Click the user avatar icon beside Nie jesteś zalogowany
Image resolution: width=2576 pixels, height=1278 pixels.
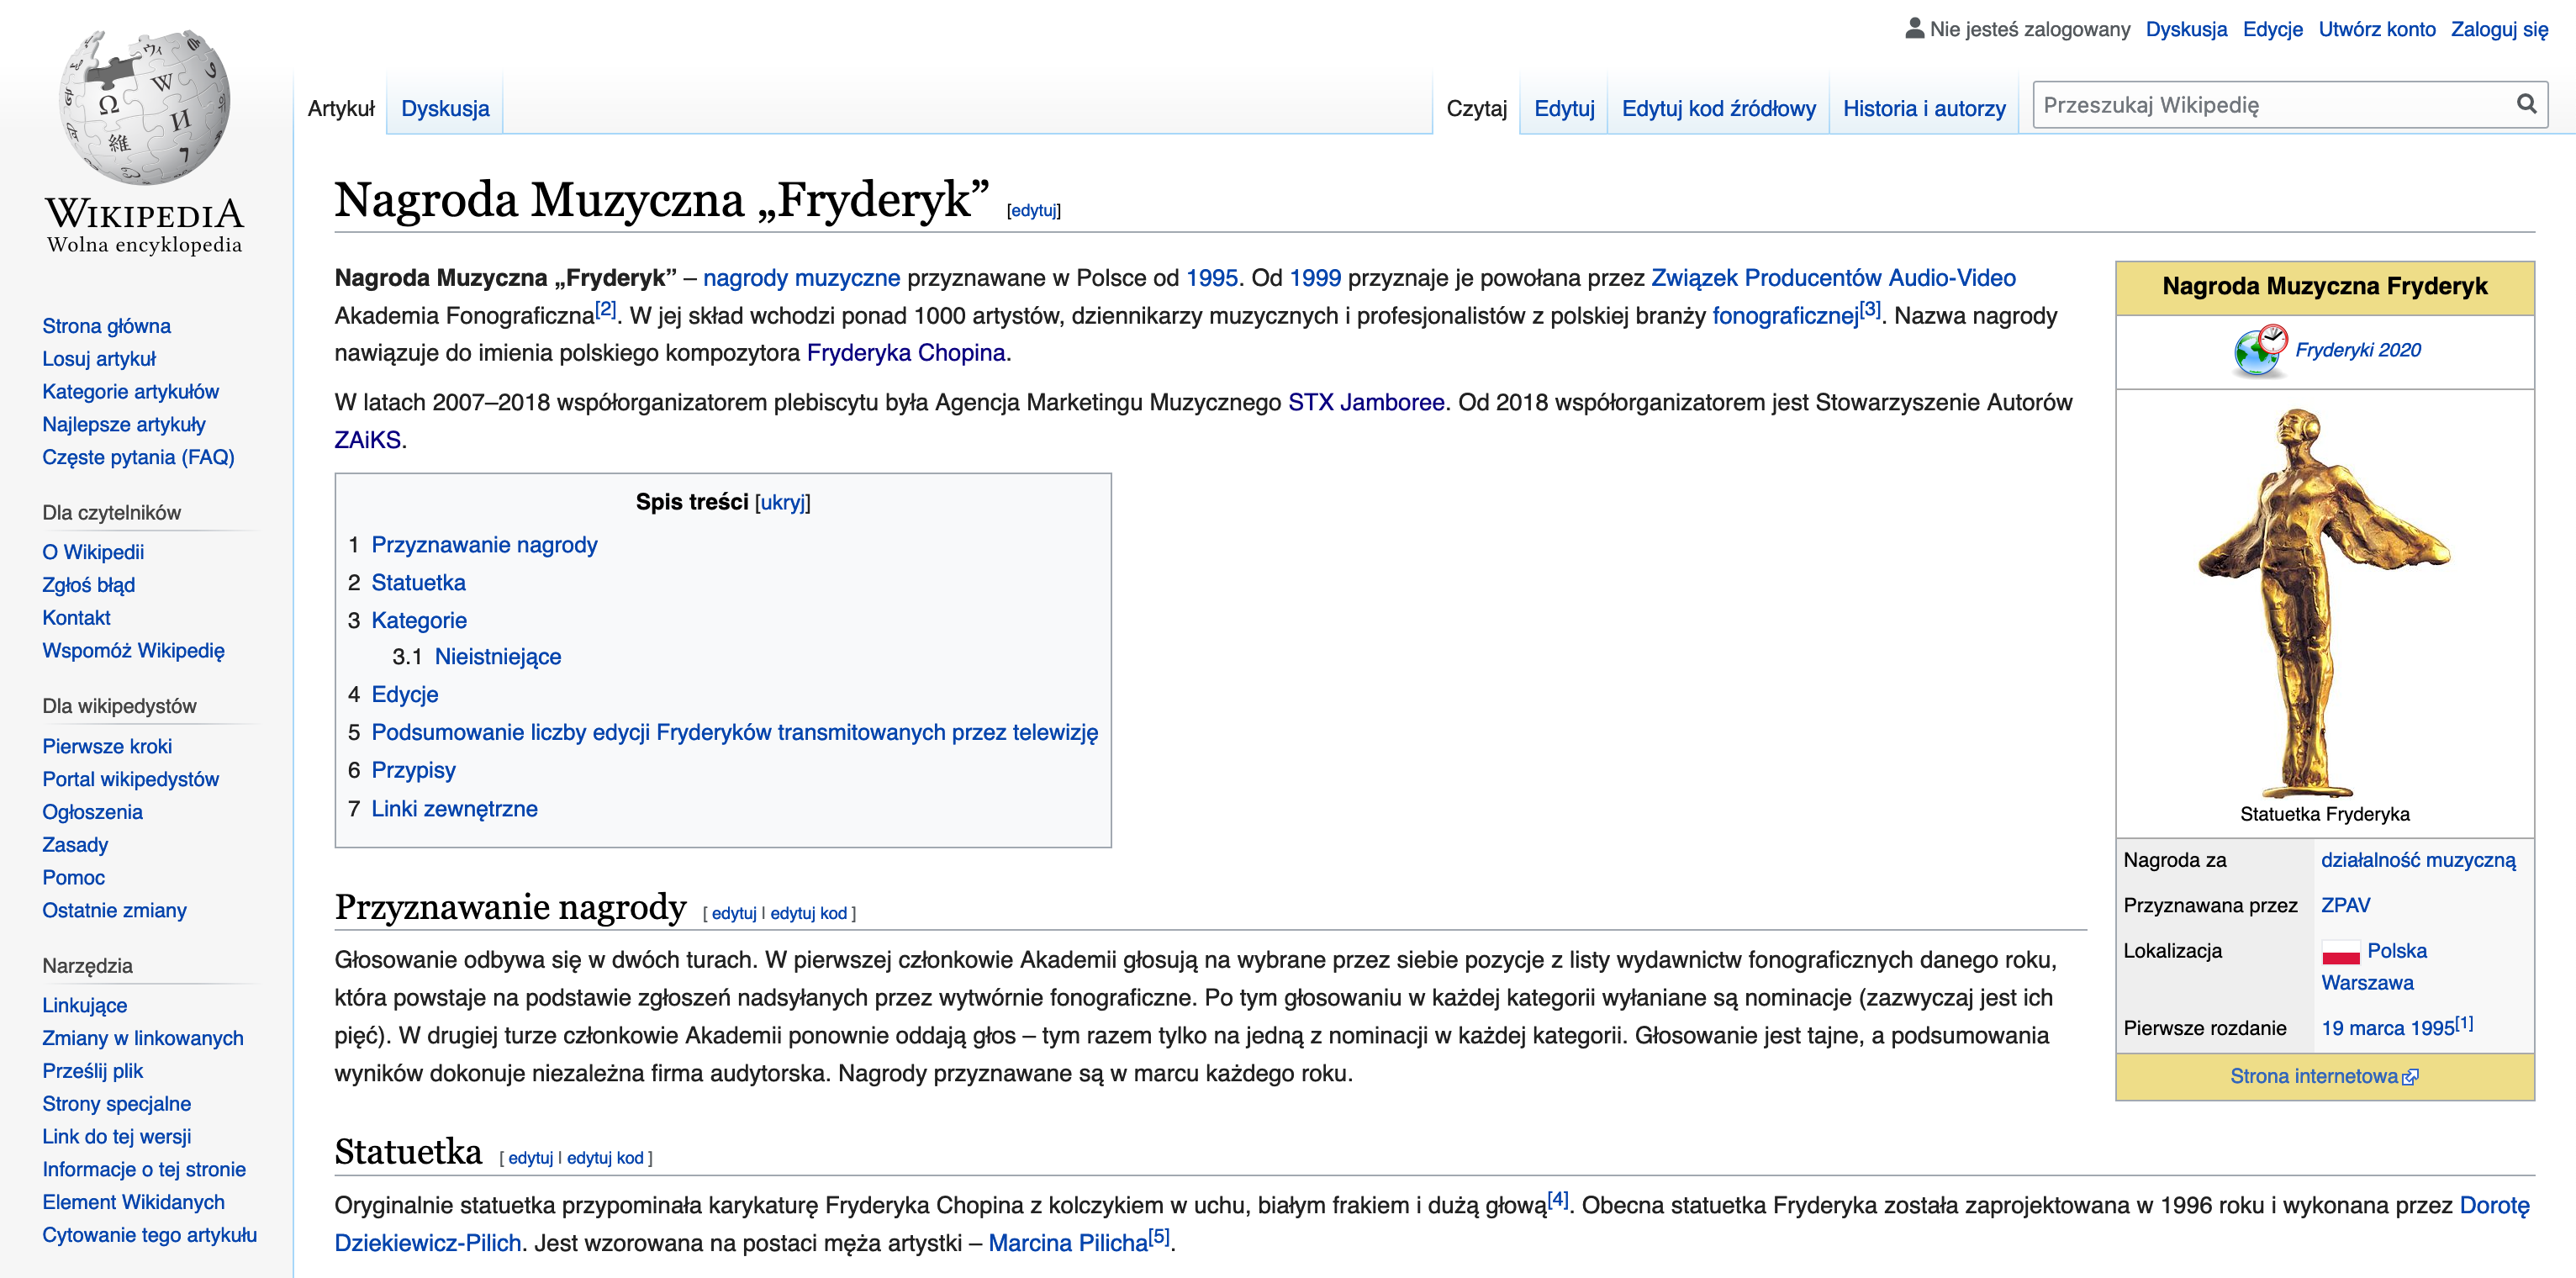click(1914, 28)
